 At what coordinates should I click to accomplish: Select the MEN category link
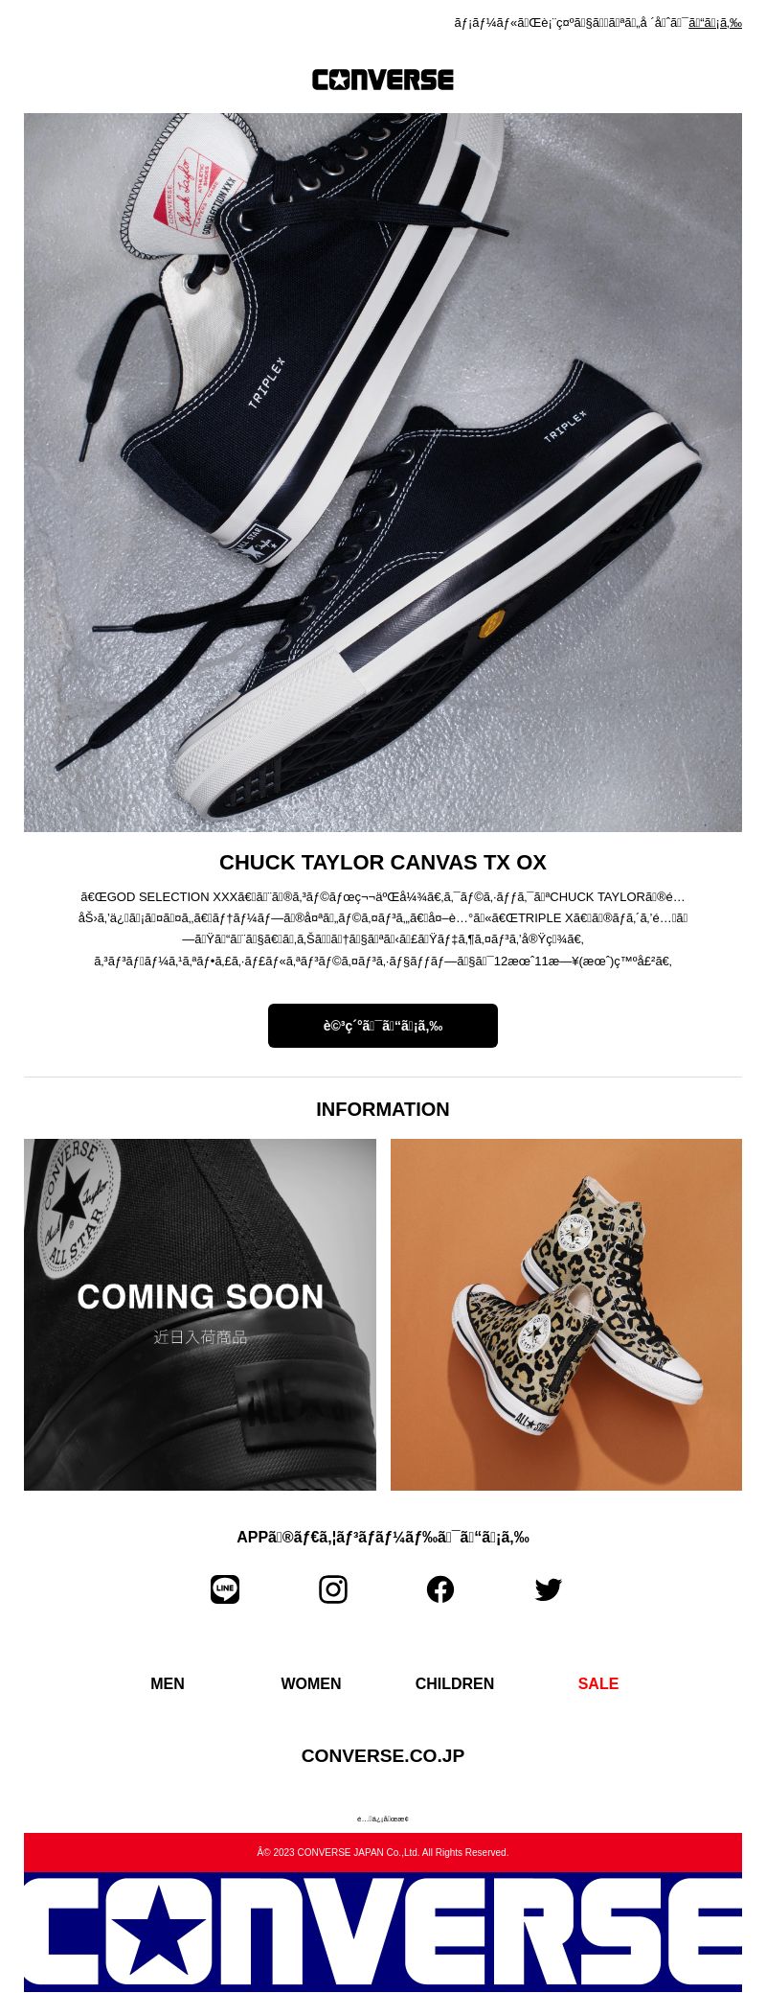[168, 1683]
